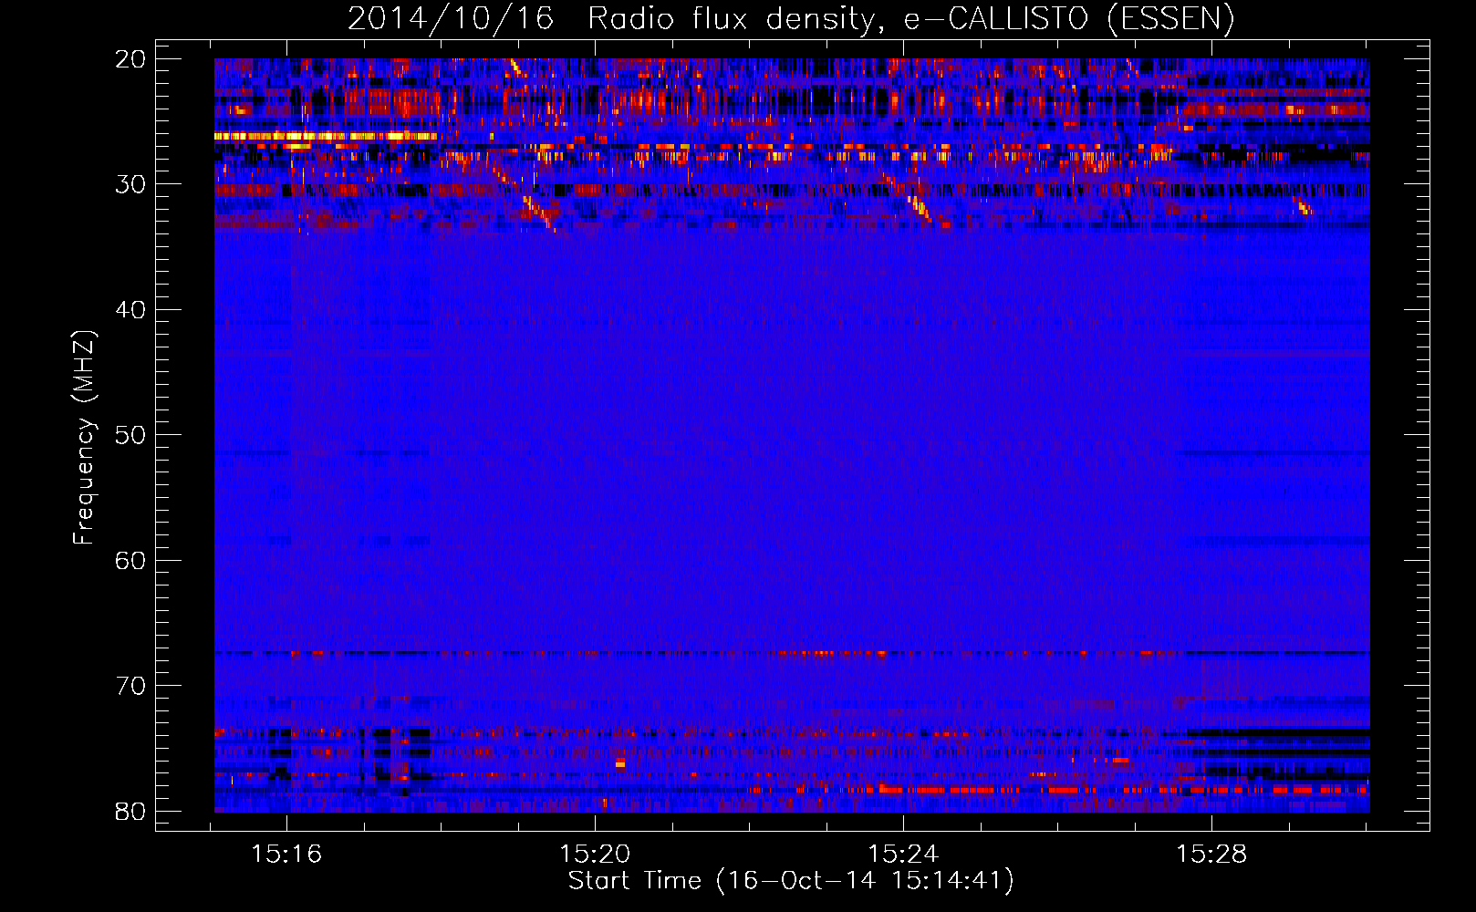Select the 15:20 time tick label
Screen dimensions: 1476x912
tap(595, 855)
